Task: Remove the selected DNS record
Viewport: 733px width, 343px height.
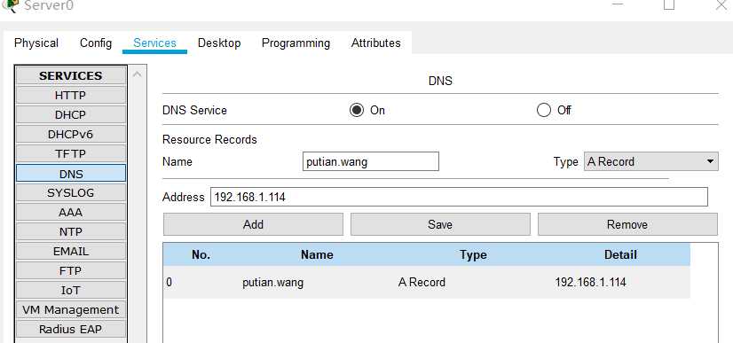Action: click(627, 224)
